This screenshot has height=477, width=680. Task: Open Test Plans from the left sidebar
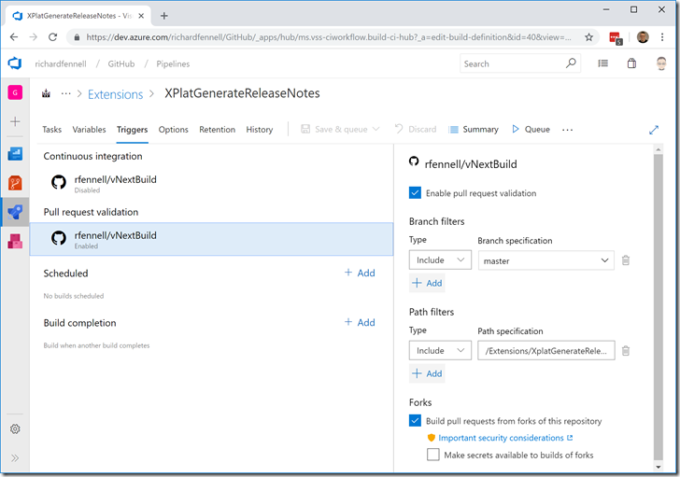(x=15, y=241)
